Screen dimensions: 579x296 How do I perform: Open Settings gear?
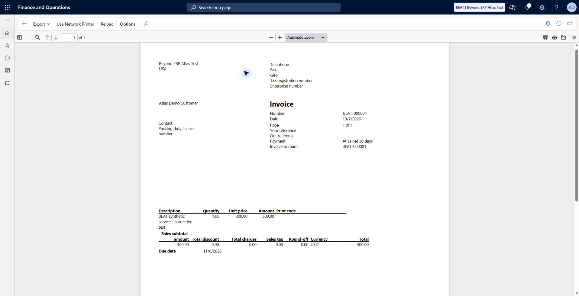pyautogui.click(x=542, y=8)
